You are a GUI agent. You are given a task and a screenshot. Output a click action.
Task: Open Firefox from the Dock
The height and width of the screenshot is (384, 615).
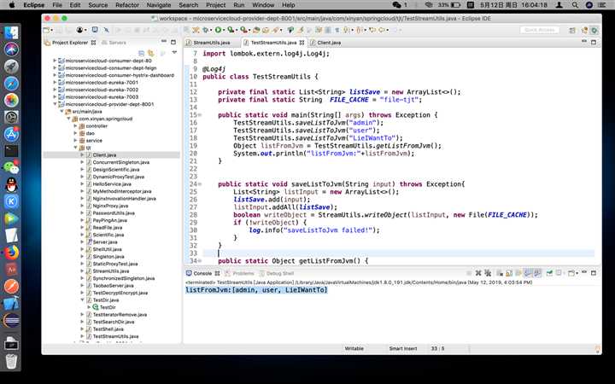pyautogui.click(x=11, y=253)
